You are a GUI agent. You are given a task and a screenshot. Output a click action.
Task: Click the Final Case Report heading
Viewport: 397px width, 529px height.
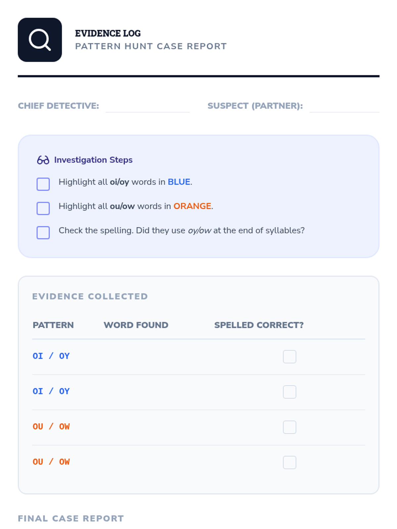point(71,518)
